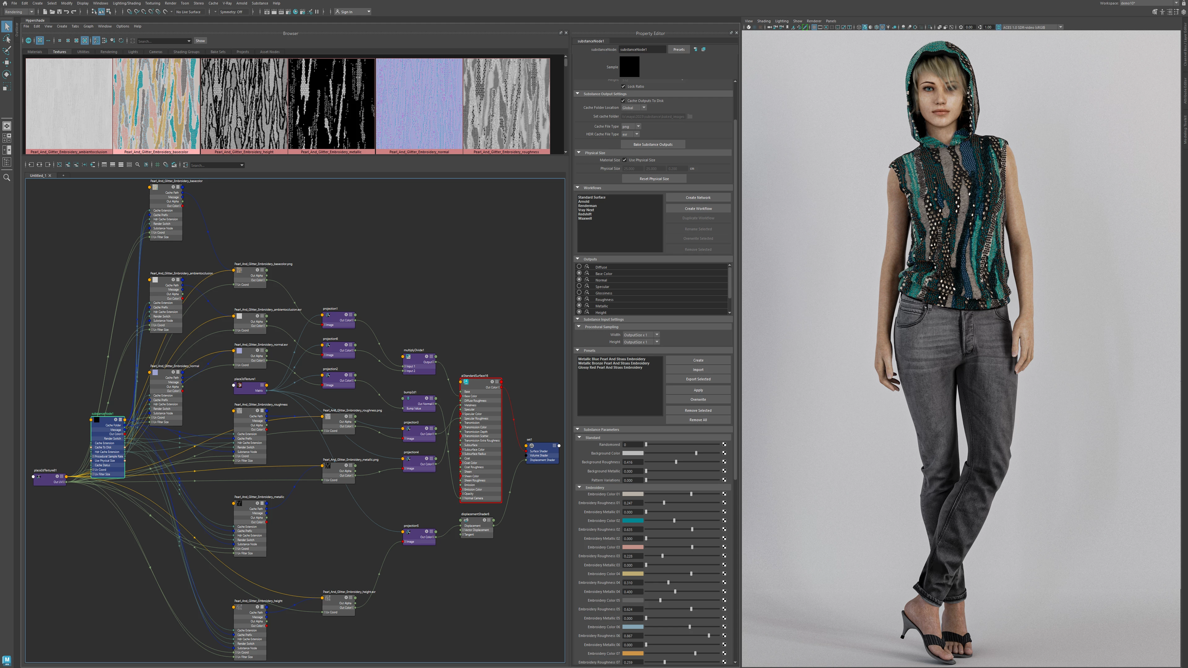
Task: Click the Undo arrow icon
Action: [x=67, y=12]
